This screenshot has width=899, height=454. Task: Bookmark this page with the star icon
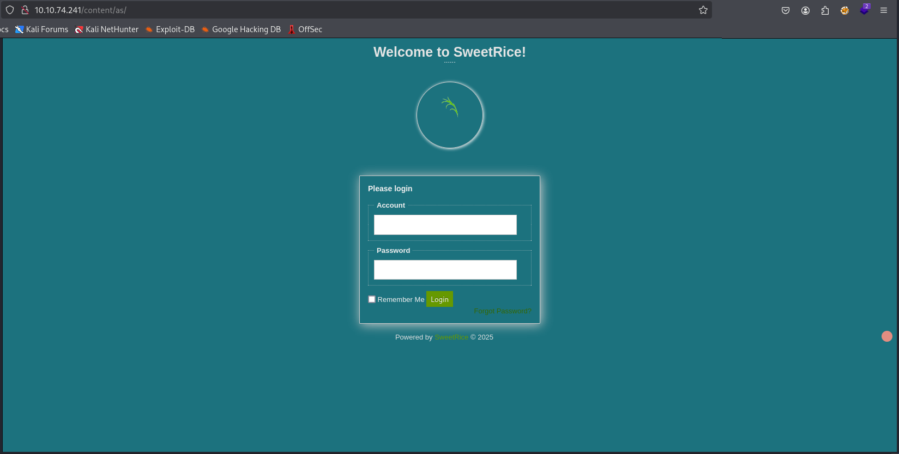[x=703, y=10]
